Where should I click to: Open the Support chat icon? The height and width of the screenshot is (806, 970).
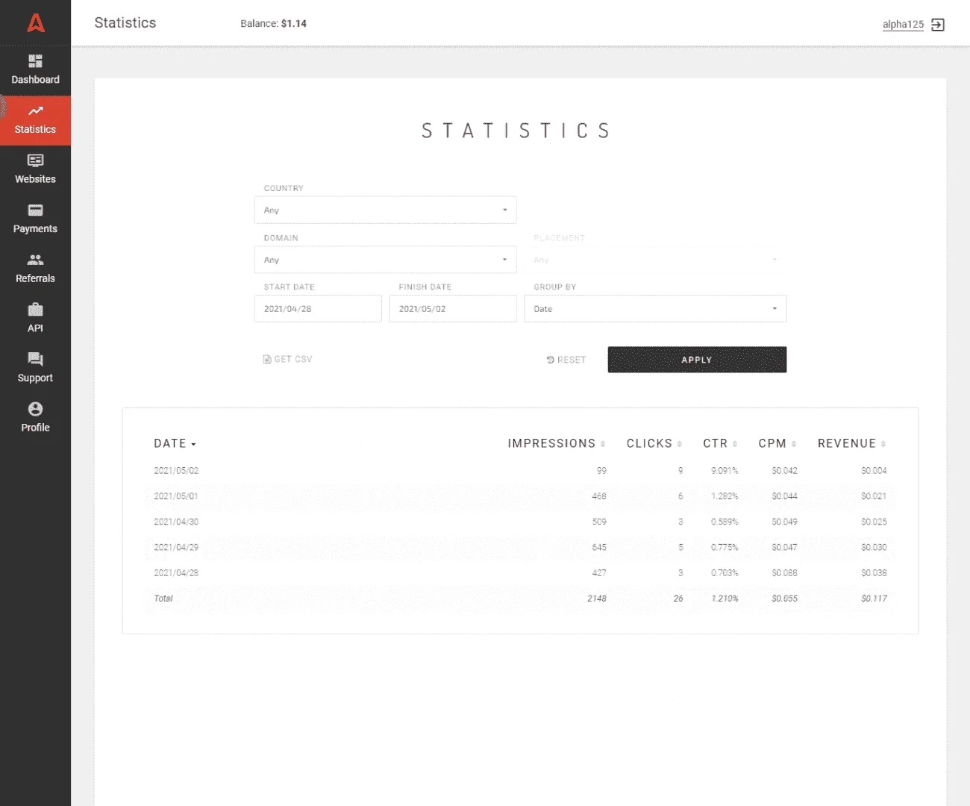[35, 359]
